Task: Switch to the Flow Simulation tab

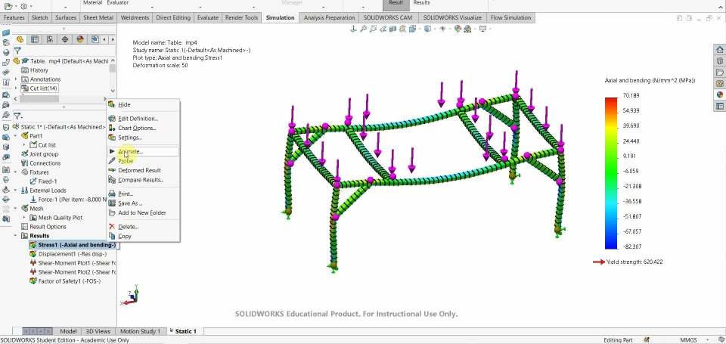Action: [510, 17]
